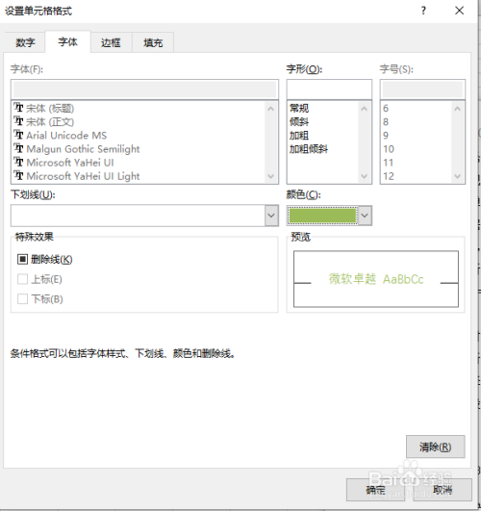
Task: Expand the 颜色 dropdown arrow
Action: click(365, 216)
